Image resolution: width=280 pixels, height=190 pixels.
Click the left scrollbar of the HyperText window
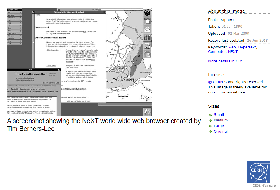coord(33,41)
